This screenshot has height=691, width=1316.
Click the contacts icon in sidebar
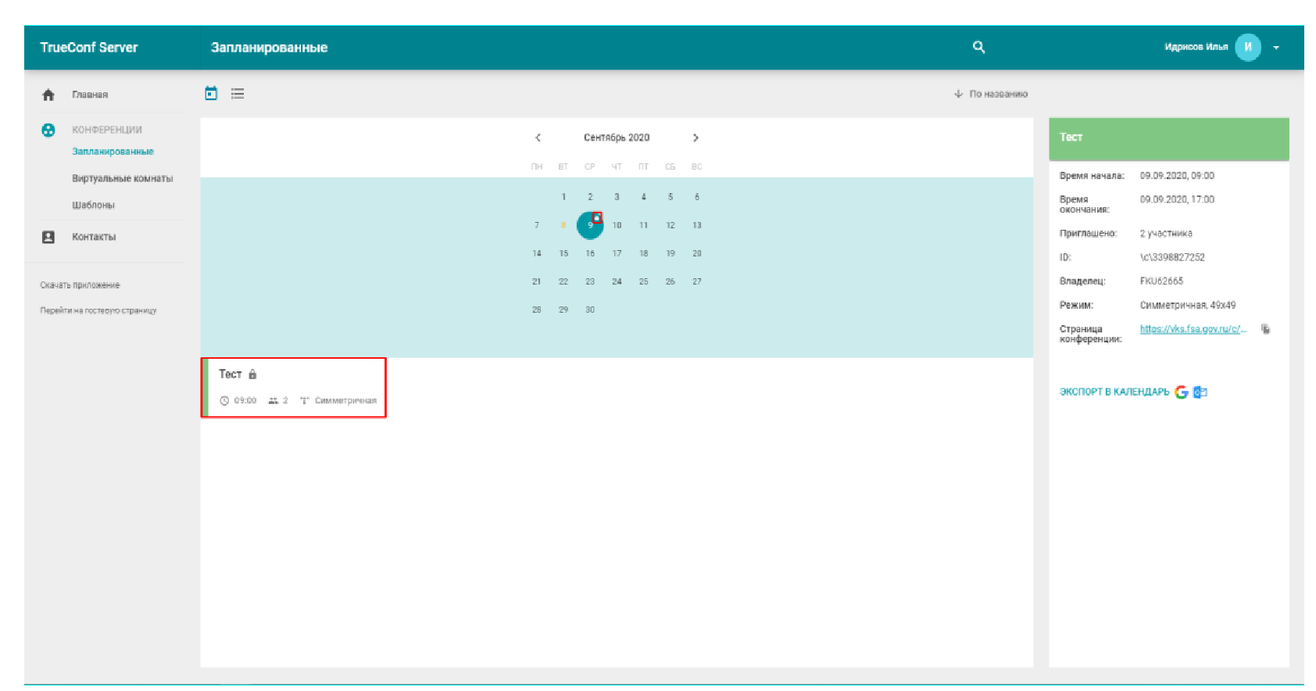48,237
